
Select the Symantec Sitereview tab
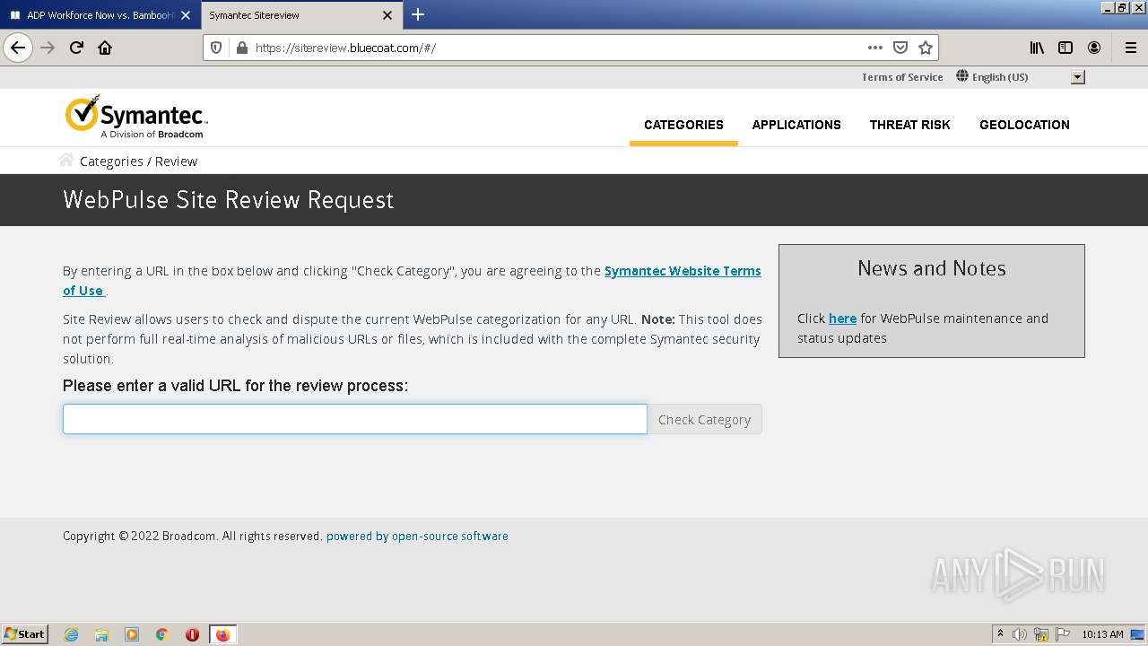(301, 15)
